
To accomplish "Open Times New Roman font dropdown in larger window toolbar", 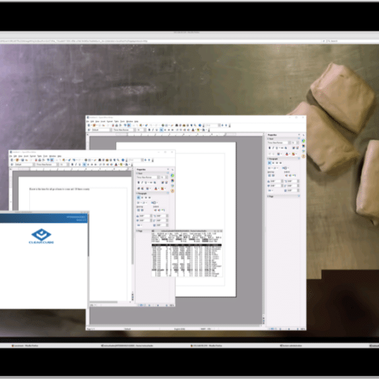I will click(135, 130).
